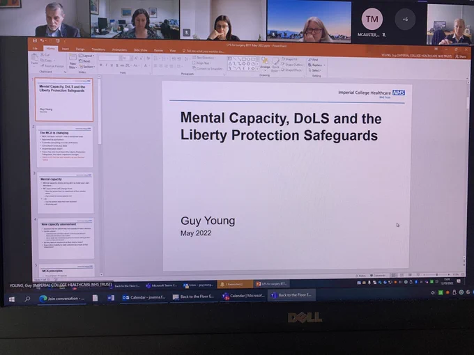
Task: Click the Quick Styles icon
Action: point(275,64)
